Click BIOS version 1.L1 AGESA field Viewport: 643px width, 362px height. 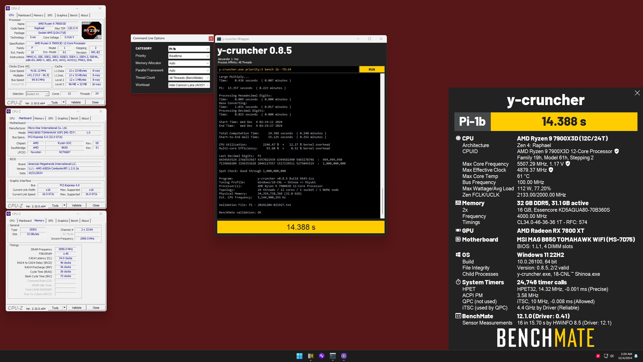[x=64, y=169]
